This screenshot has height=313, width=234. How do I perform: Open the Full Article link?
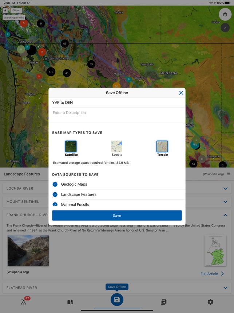click(x=209, y=274)
